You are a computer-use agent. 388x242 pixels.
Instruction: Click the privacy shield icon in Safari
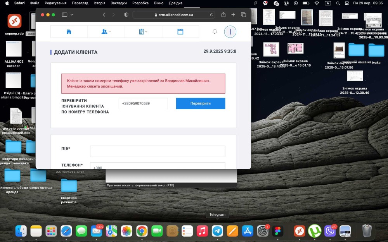pos(126,15)
